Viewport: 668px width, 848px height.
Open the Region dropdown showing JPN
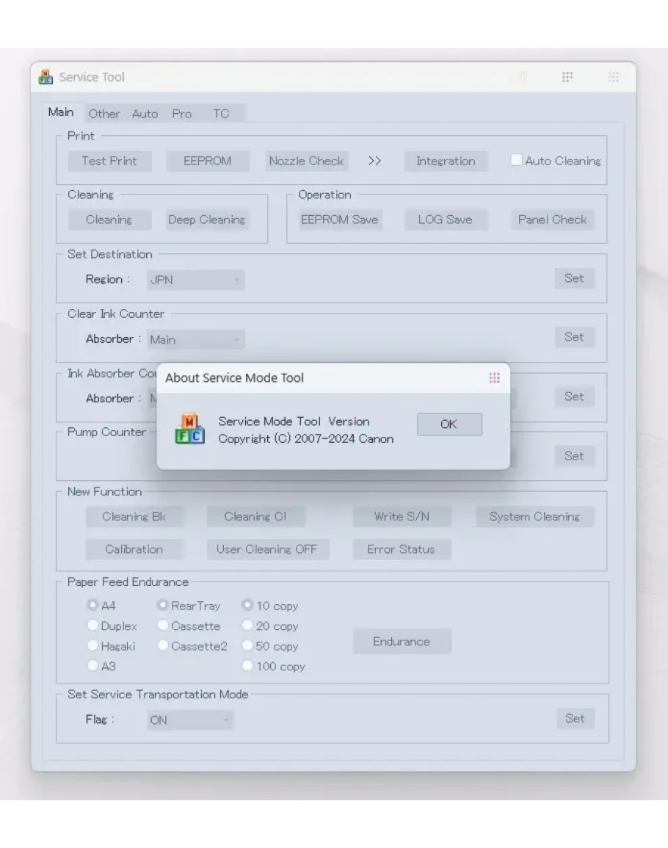tap(195, 280)
